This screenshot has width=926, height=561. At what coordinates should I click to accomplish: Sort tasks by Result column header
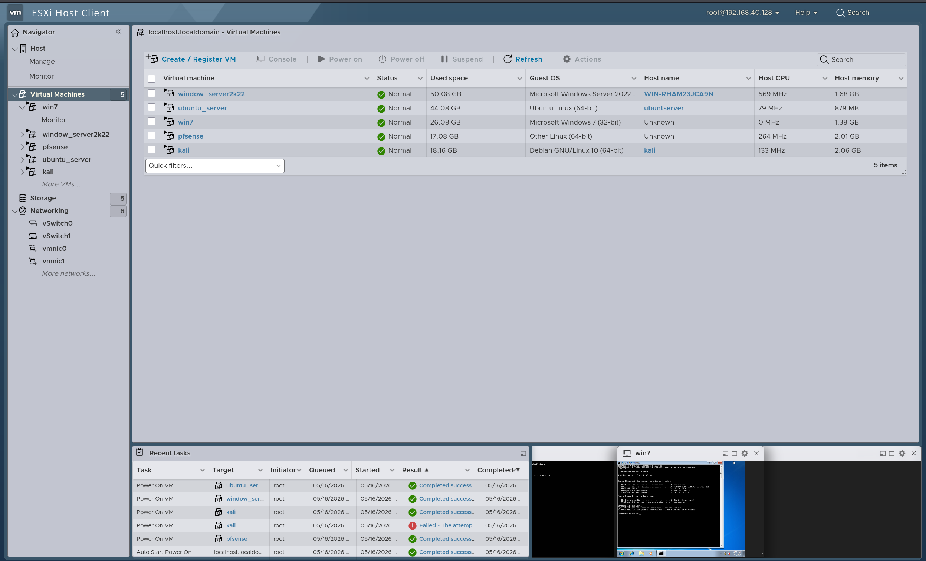(x=412, y=470)
